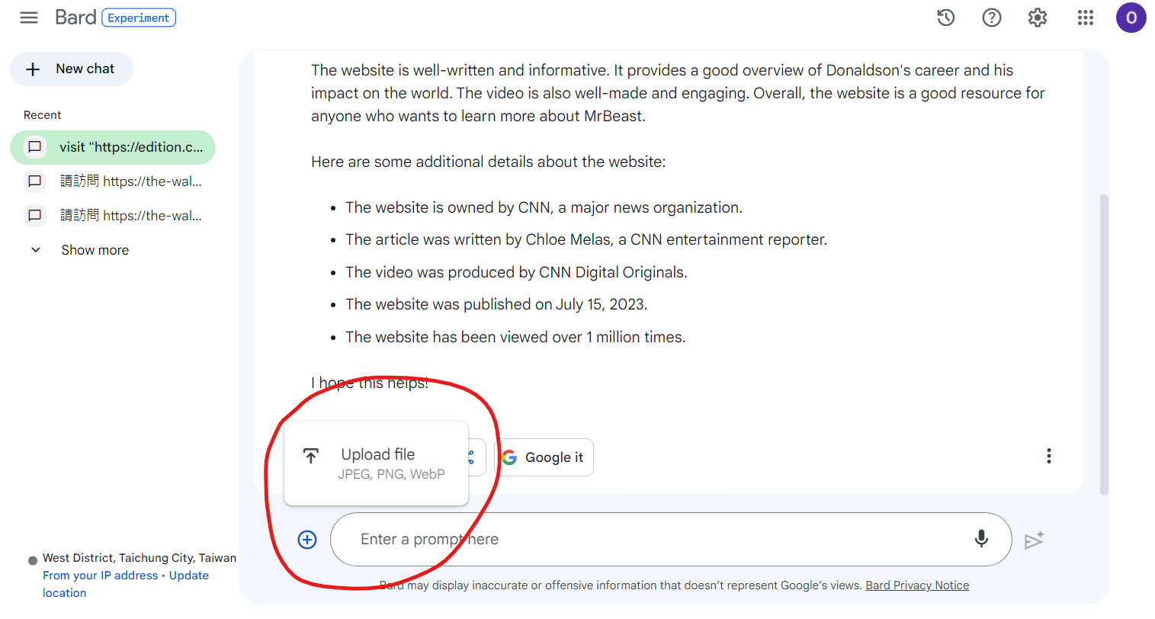
Task: Click the Google it button
Action: [x=544, y=457]
